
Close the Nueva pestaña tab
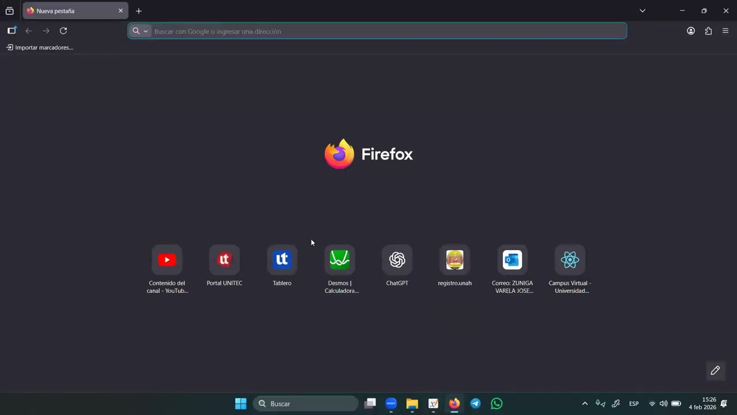(x=120, y=11)
